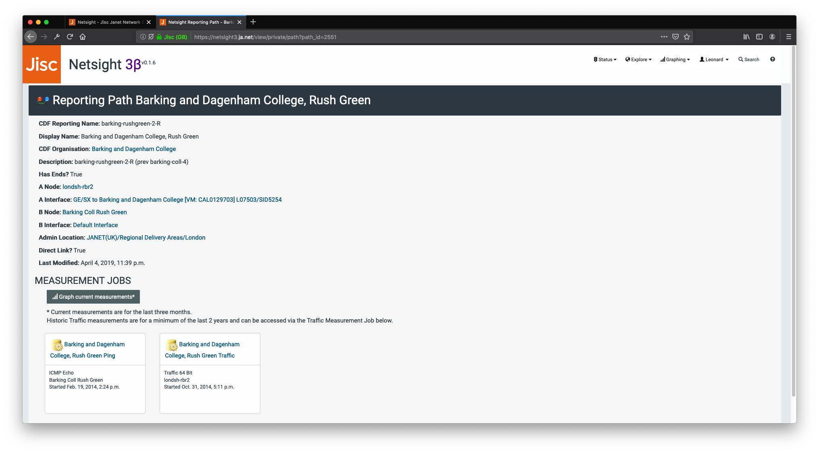819x453 pixels.
Task: Click the Started Oct. 31, 2014 text
Action: (x=199, y=387)
